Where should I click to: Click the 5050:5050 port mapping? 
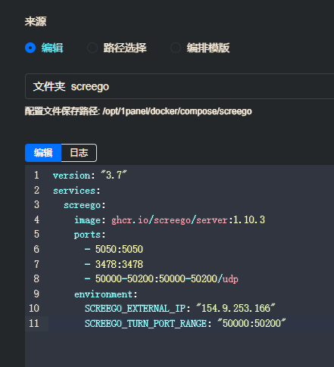tap(119, 249)
